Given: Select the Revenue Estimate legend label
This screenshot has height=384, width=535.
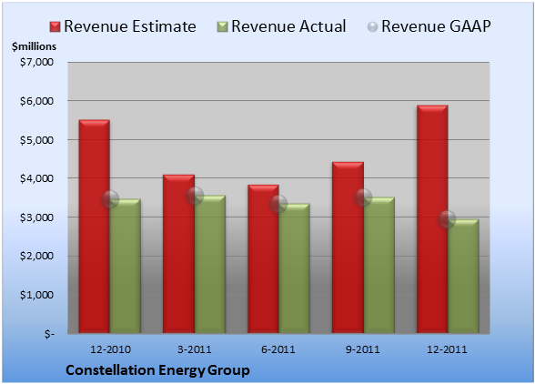Looking at the screenshot, I should [130, 26].
